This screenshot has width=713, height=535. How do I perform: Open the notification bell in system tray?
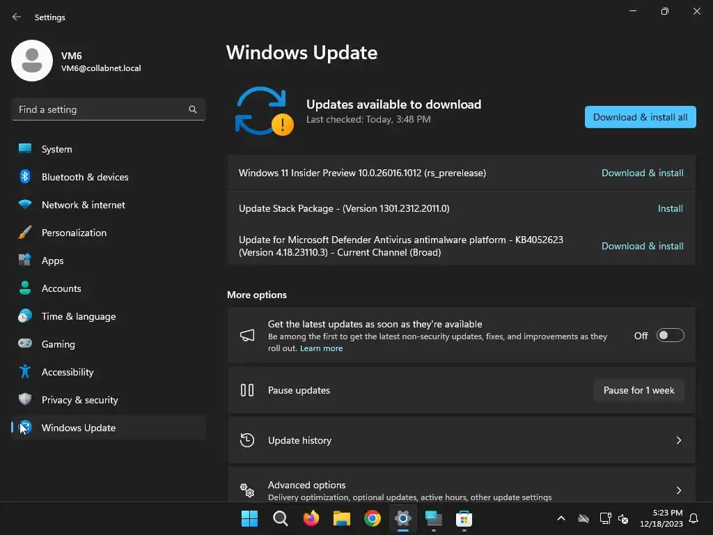(x=694, y=518)
